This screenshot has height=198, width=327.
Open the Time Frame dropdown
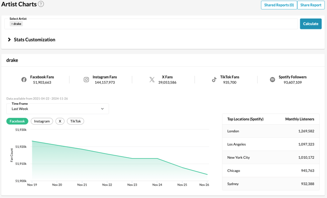click(58, 108)
